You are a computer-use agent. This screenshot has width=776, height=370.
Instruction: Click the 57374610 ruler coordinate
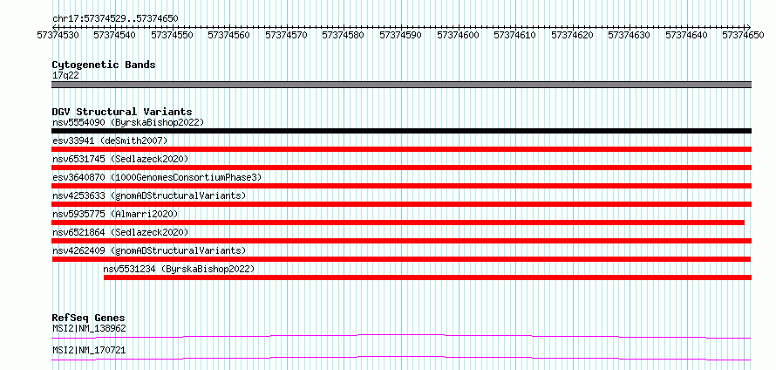click(515, 35)
